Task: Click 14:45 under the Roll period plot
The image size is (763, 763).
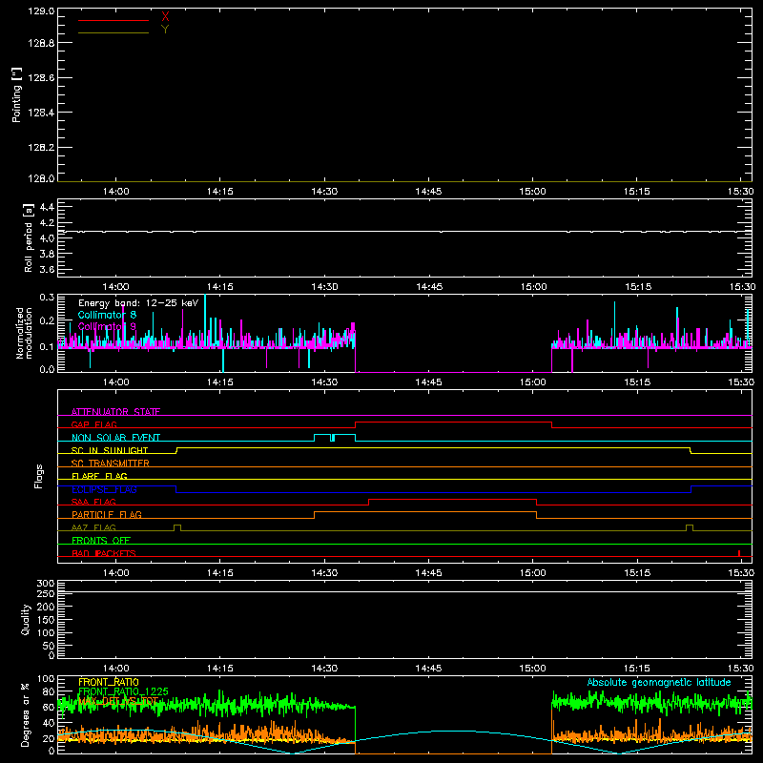Action: click(x=428, y=287)
